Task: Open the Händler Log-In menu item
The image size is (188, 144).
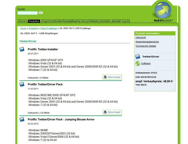Action: (121, 21)
